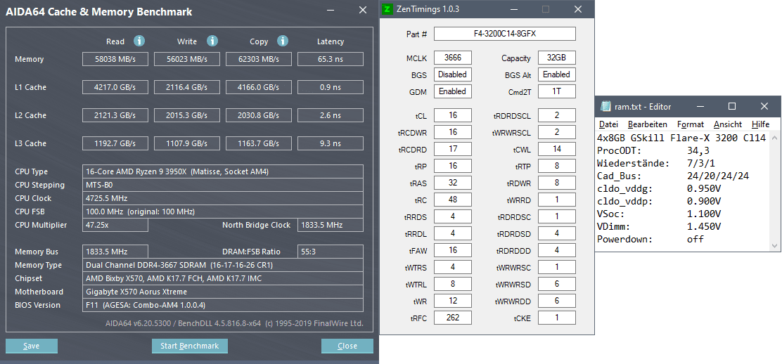782x364 pixels.
Task: Click the Chipset AMD Bixby X570 field
Action: tap(223, 278)
